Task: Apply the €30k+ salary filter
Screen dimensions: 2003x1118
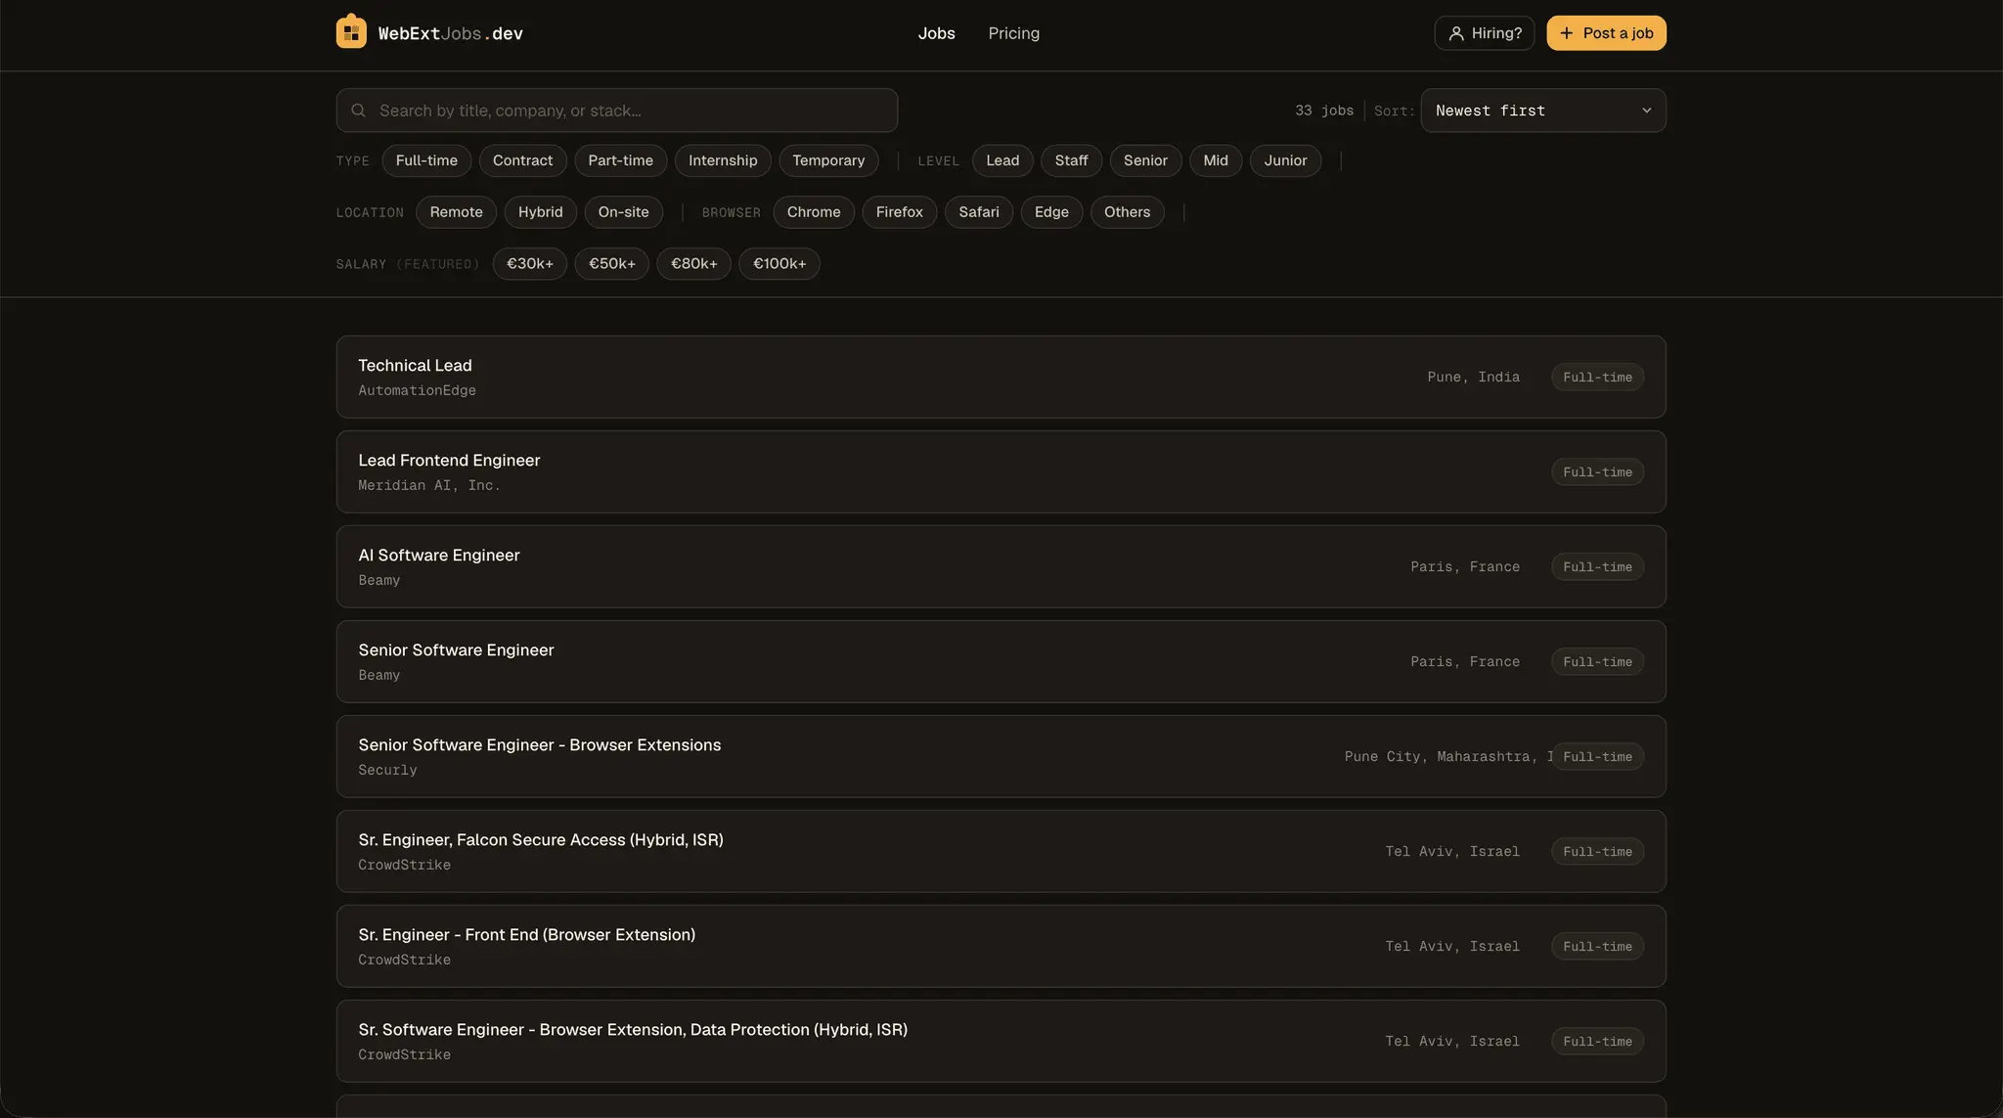Action: (x=530, y=264)
